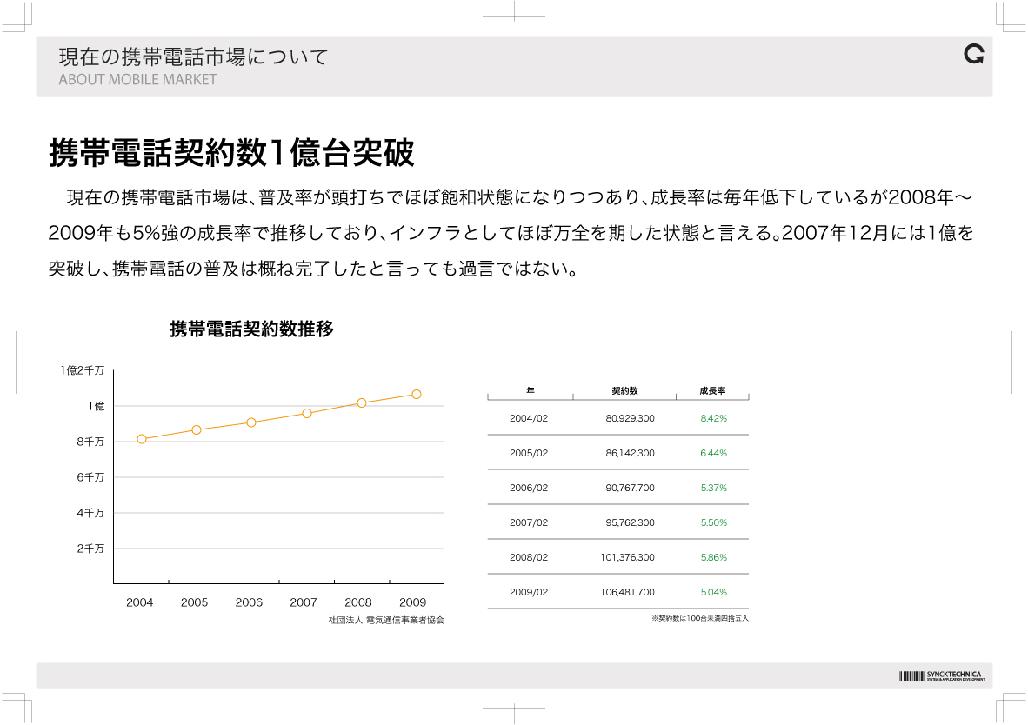Image resolution: width=1028 pixels, height=725 pixels.
Task: Select the subscriber count 106,481,700
Action: [x=627, y=592]
